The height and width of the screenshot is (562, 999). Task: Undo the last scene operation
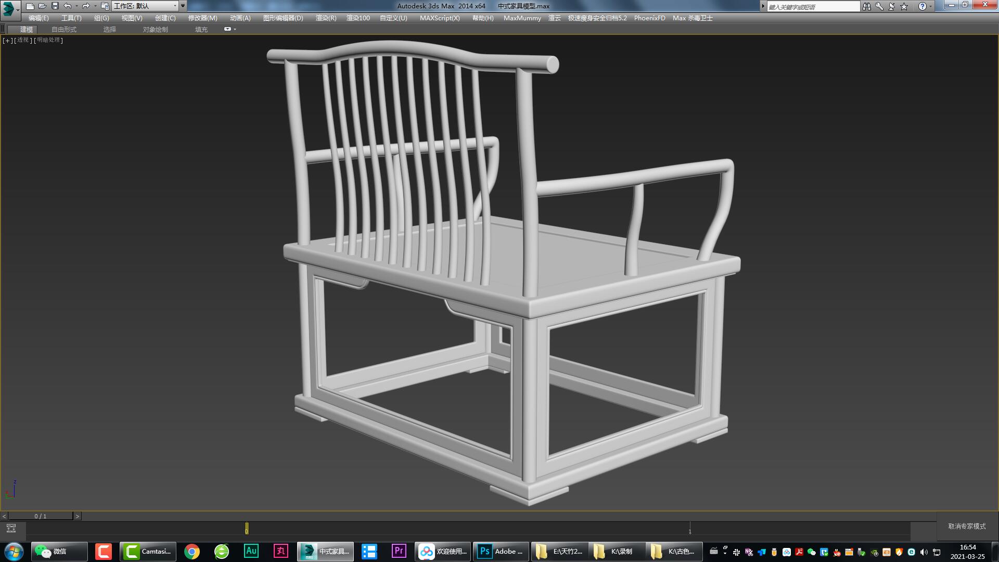(x=68, y=6)
